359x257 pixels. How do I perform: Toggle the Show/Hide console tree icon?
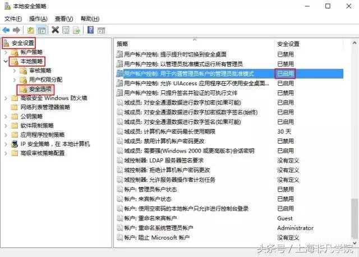point(42,30)
